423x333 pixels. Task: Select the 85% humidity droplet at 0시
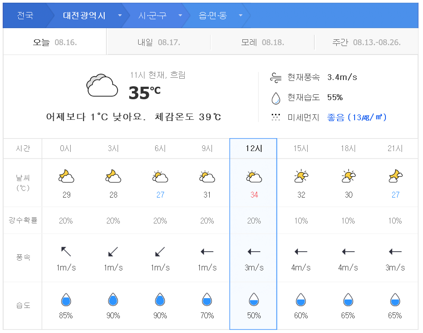coord(66,299)
